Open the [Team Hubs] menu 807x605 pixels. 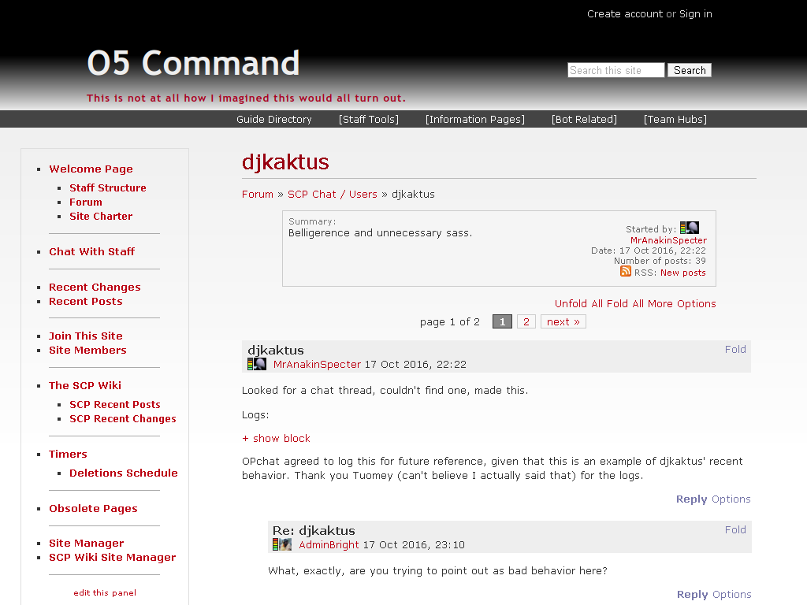coord(675,120)
